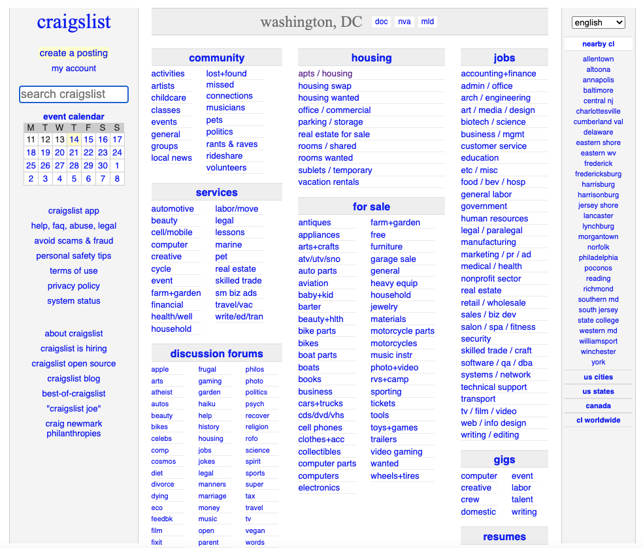Switch to the nva subarea tab
Image resolution: width=643 pixels, height=548 pixels.
tap(404, 22)
